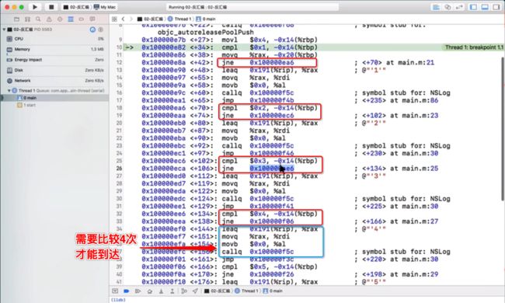Select the Version editor button

pos(460,7)
